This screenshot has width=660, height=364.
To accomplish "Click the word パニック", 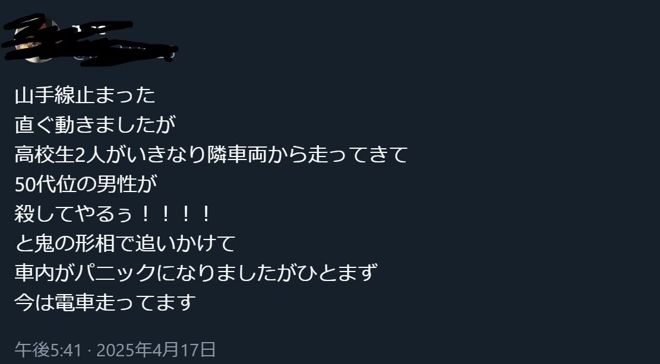I will pos(115,272).
